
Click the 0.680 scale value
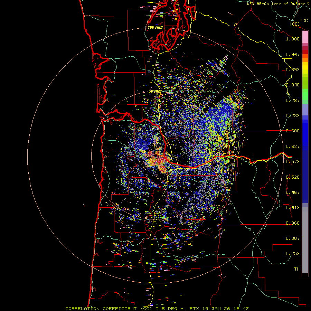[293, 131]
